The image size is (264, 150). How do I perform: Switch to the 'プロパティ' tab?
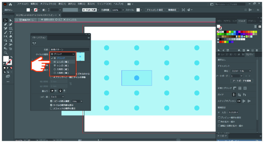coord(250,55)
